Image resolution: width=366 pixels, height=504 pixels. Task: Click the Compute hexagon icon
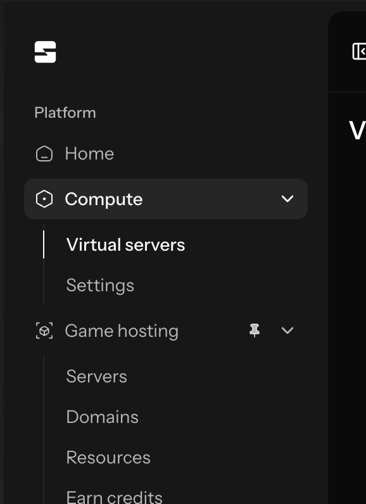44,199
